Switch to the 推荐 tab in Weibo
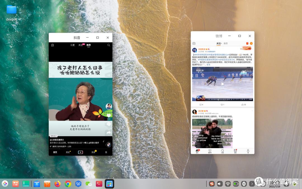302x189 pixels. coord(226,43)
